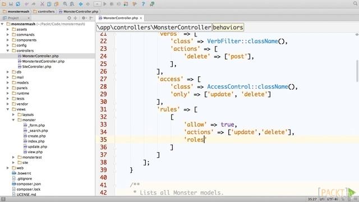Click the Open folder toolbar icon
The height and width of the screenshot is (202, 359).
coord(4,4)
